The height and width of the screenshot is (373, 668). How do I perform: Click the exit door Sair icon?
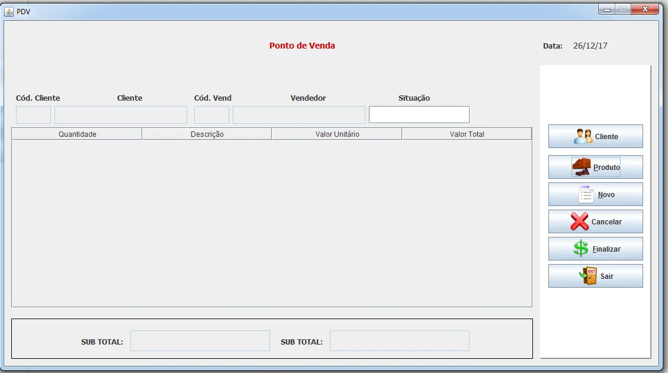(x=589, y=276)
